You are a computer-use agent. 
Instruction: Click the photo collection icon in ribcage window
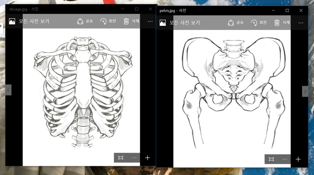(12, 21)
